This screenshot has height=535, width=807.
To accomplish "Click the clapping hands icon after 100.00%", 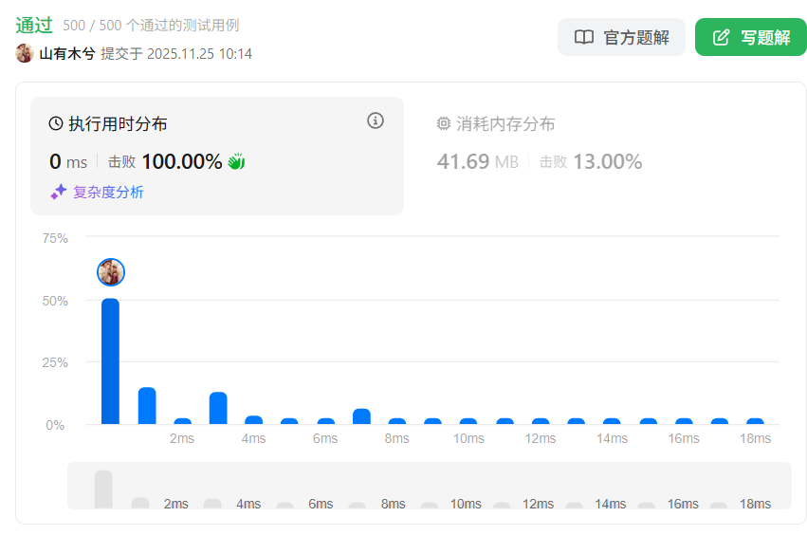I will 236,161.
